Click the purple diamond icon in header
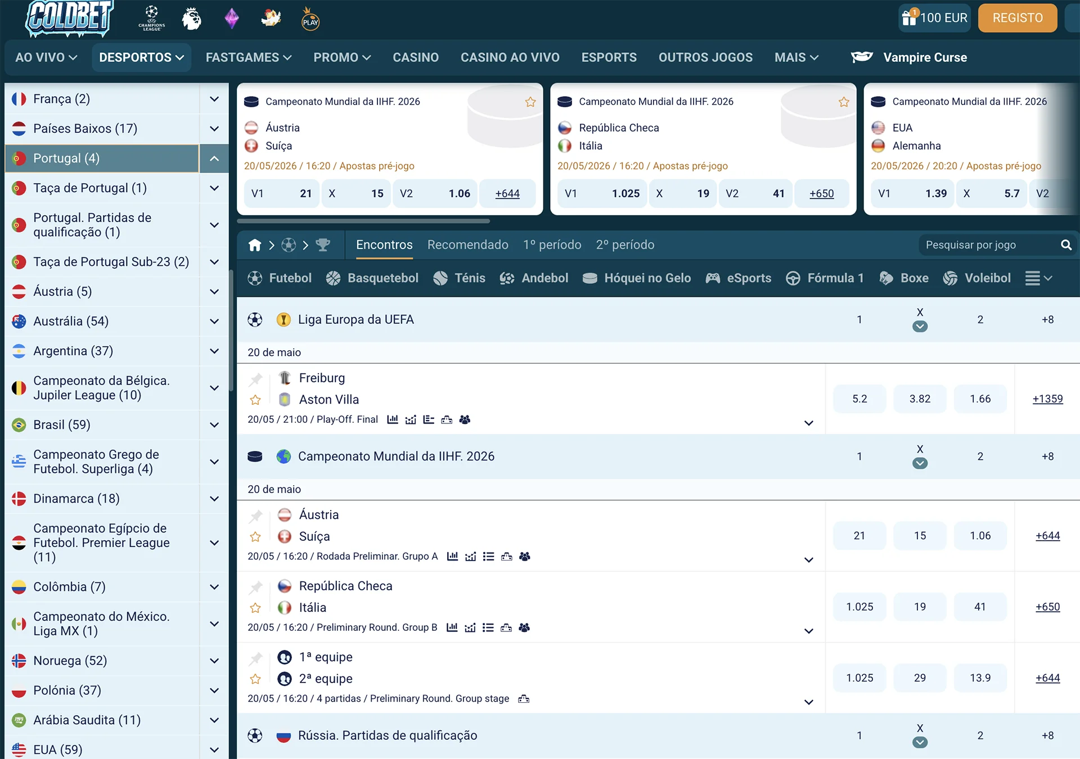The height and width of the screenshot is (759, 1080). click(232, 19)
